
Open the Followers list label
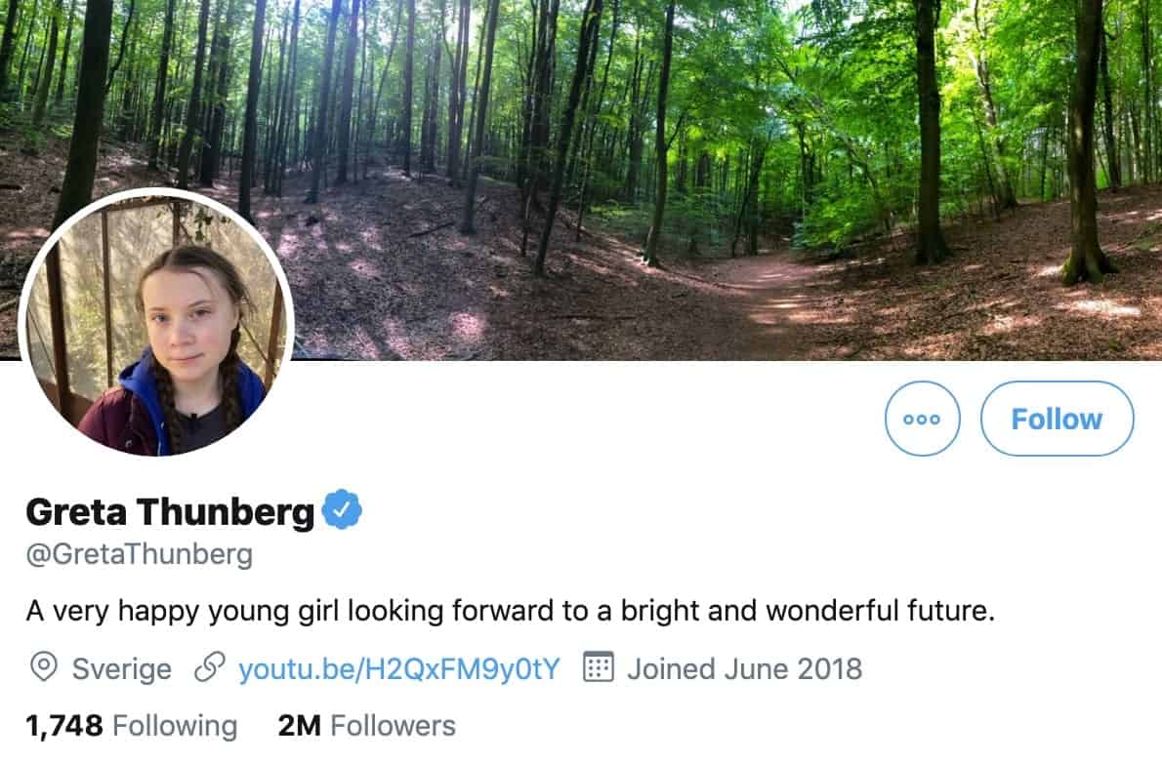click(393, 726)
